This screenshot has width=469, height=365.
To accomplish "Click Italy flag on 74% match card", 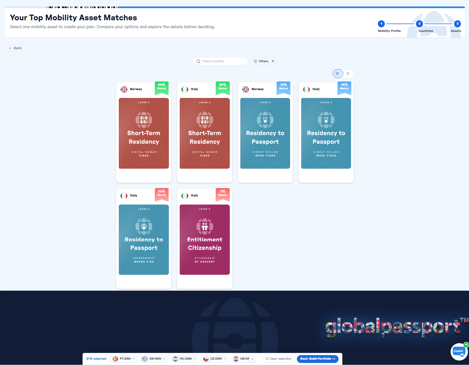I will pos(307,89).
